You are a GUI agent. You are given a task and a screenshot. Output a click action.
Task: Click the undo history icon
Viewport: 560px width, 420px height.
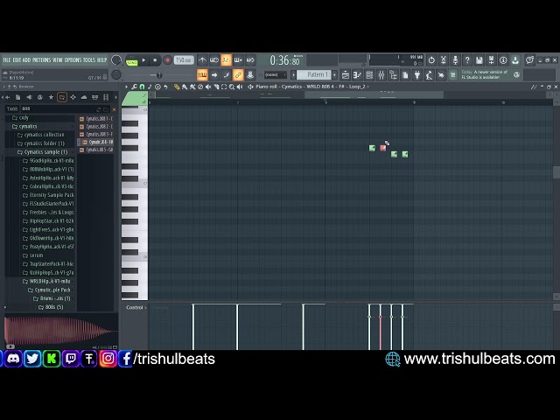point(431,60)
